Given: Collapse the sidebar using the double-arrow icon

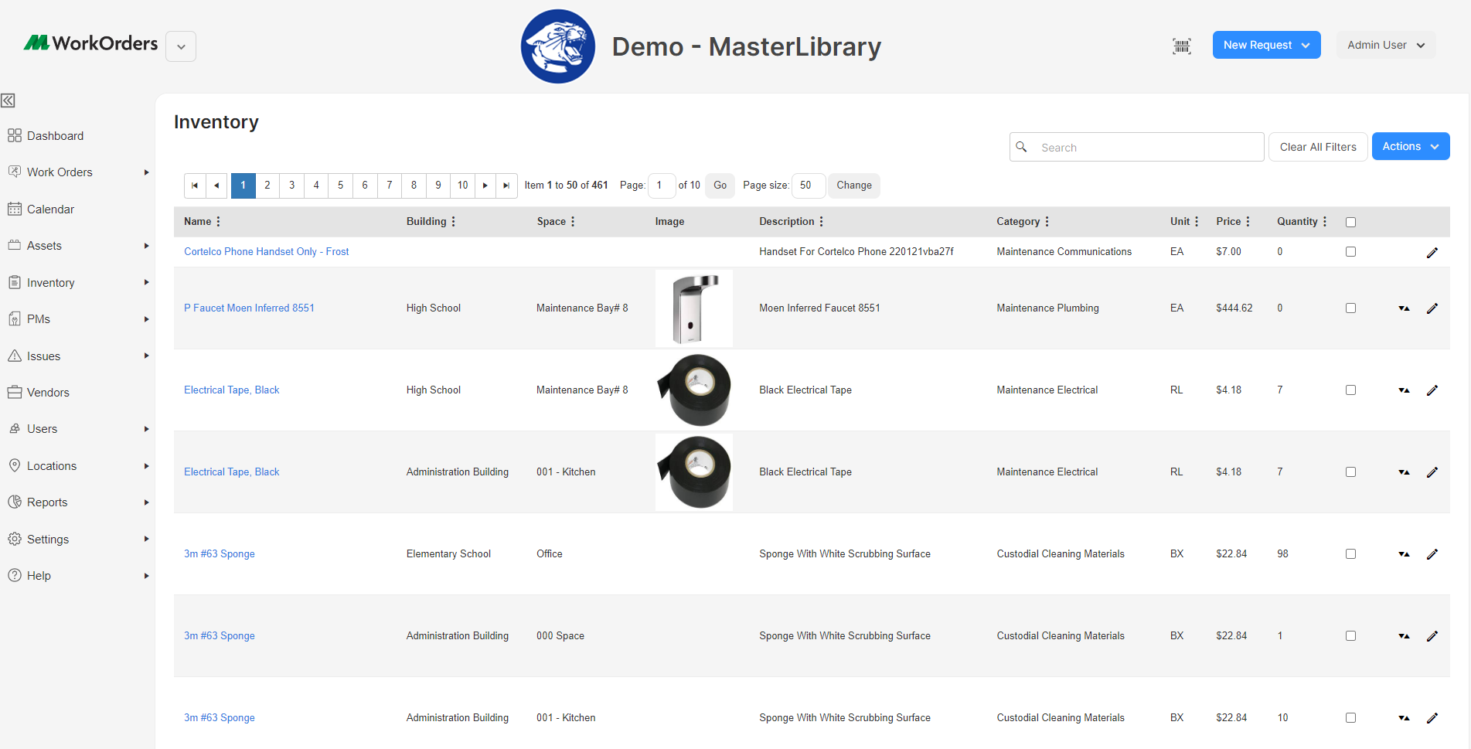Looking at the screenshot, I should click(9, 100).
